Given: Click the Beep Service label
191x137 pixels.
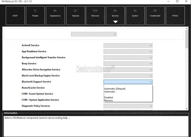Looking at the screenshot, I should coord(29,64).
